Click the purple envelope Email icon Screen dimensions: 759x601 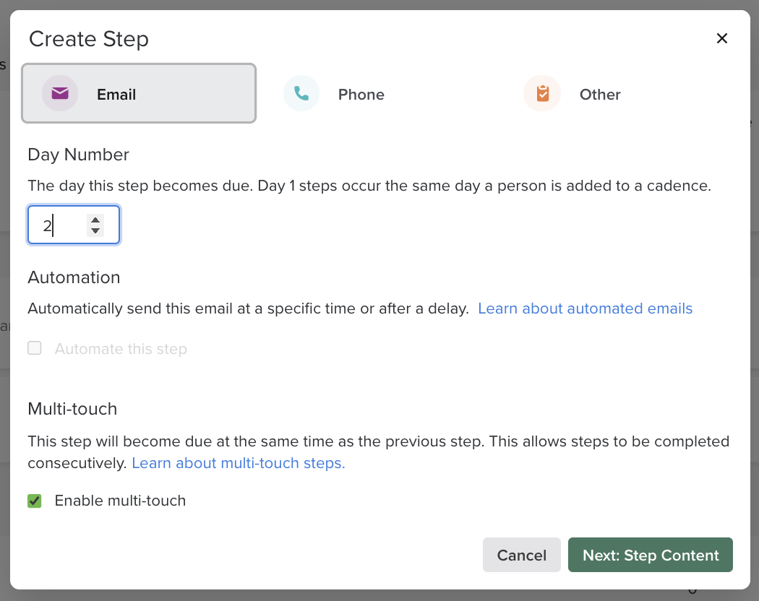(x=60, y=94)
